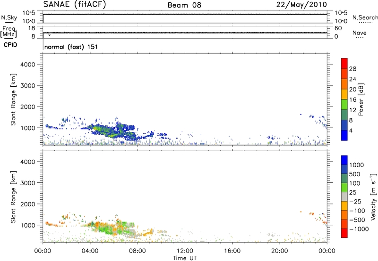Click the red top segment of Power colorbar
Image resolution: width=378 pixels, height=261 pixels.
[344, 63]
